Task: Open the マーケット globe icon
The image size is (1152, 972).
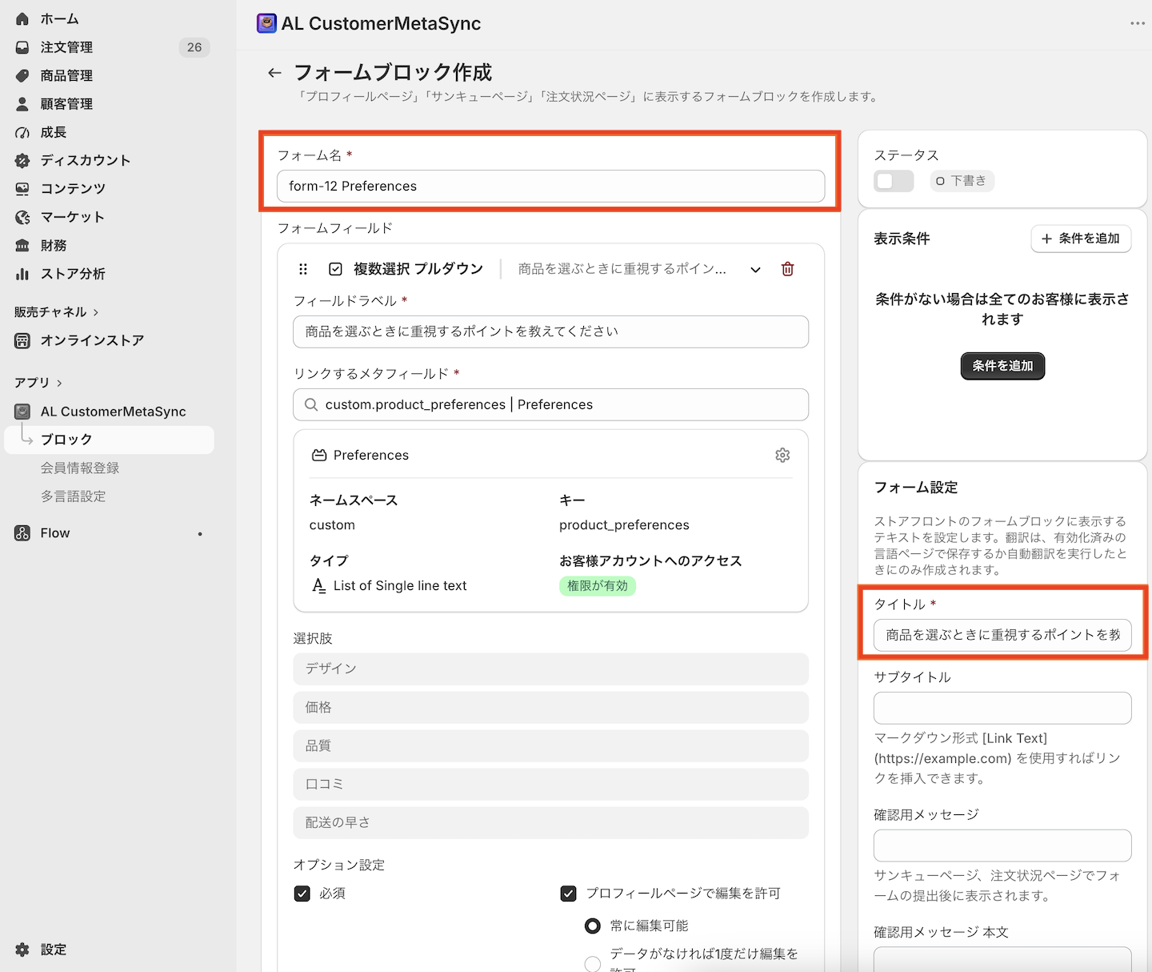Action: tap(22, 217)
